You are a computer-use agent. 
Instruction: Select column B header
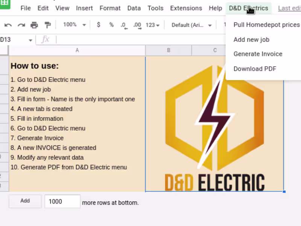click(169, 50)
